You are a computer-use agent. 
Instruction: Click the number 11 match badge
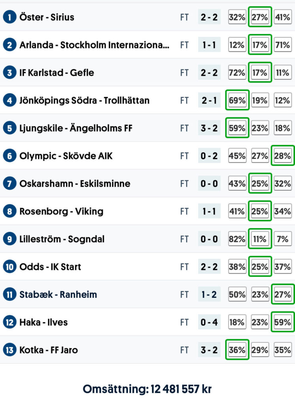pyautogui.click(x=9, y=294)
